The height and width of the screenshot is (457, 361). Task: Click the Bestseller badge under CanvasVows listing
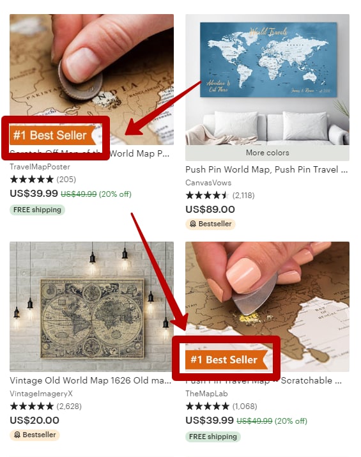coord(210,224)
